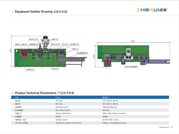Screen dimensions: 179x134
Task: Click the 5000 length dimension label
Action: click(133, 41)
